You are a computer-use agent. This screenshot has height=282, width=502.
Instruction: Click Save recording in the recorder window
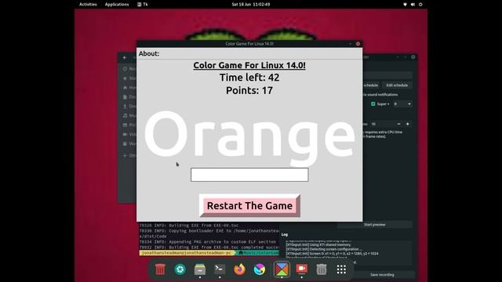click(382, 275)
